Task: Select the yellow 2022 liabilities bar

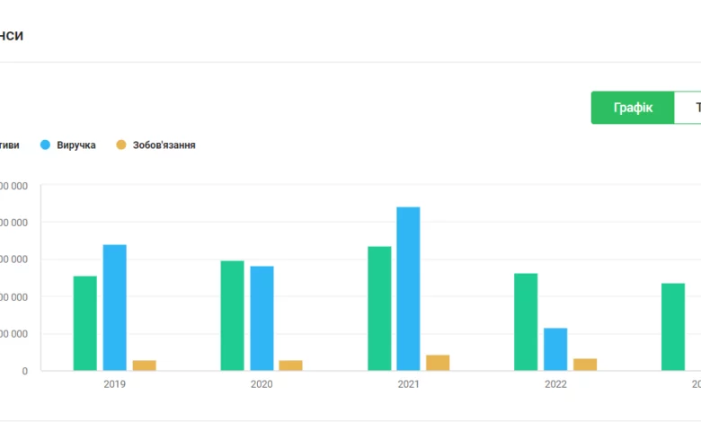Action: [x=585, y=365]
